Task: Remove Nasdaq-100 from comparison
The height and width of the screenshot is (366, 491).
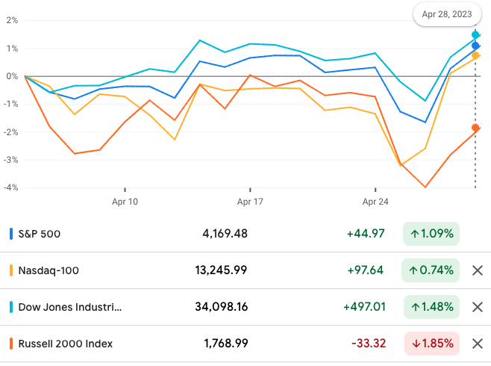Action: click(478, 270)
